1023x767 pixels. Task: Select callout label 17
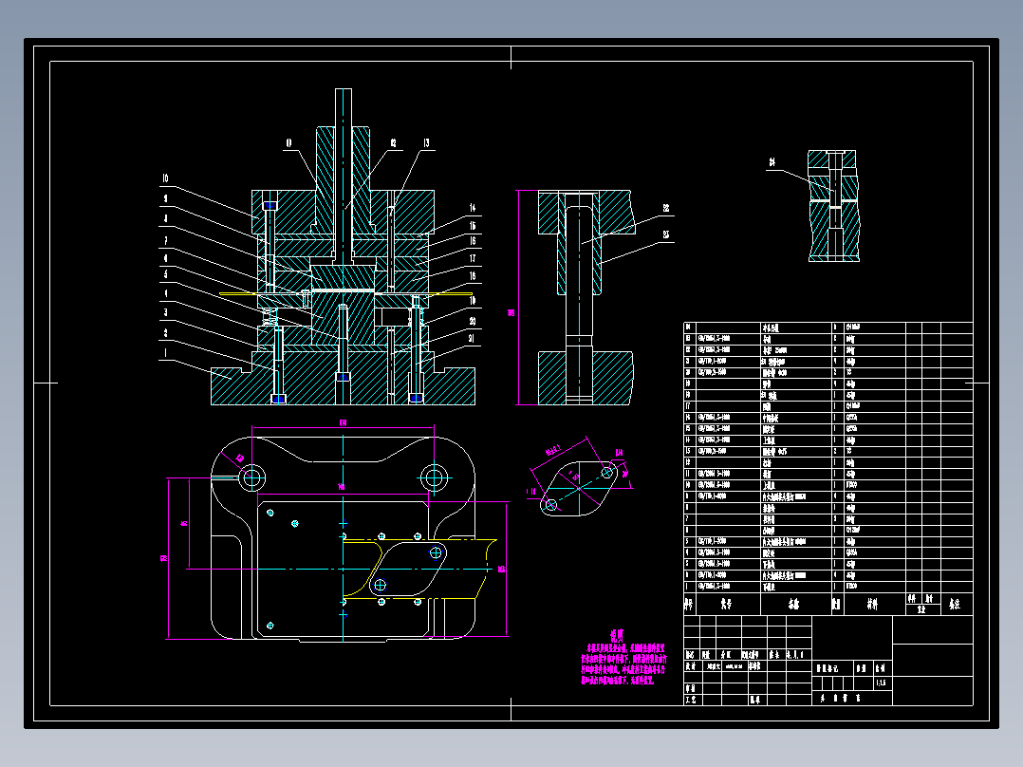[473, 258]
